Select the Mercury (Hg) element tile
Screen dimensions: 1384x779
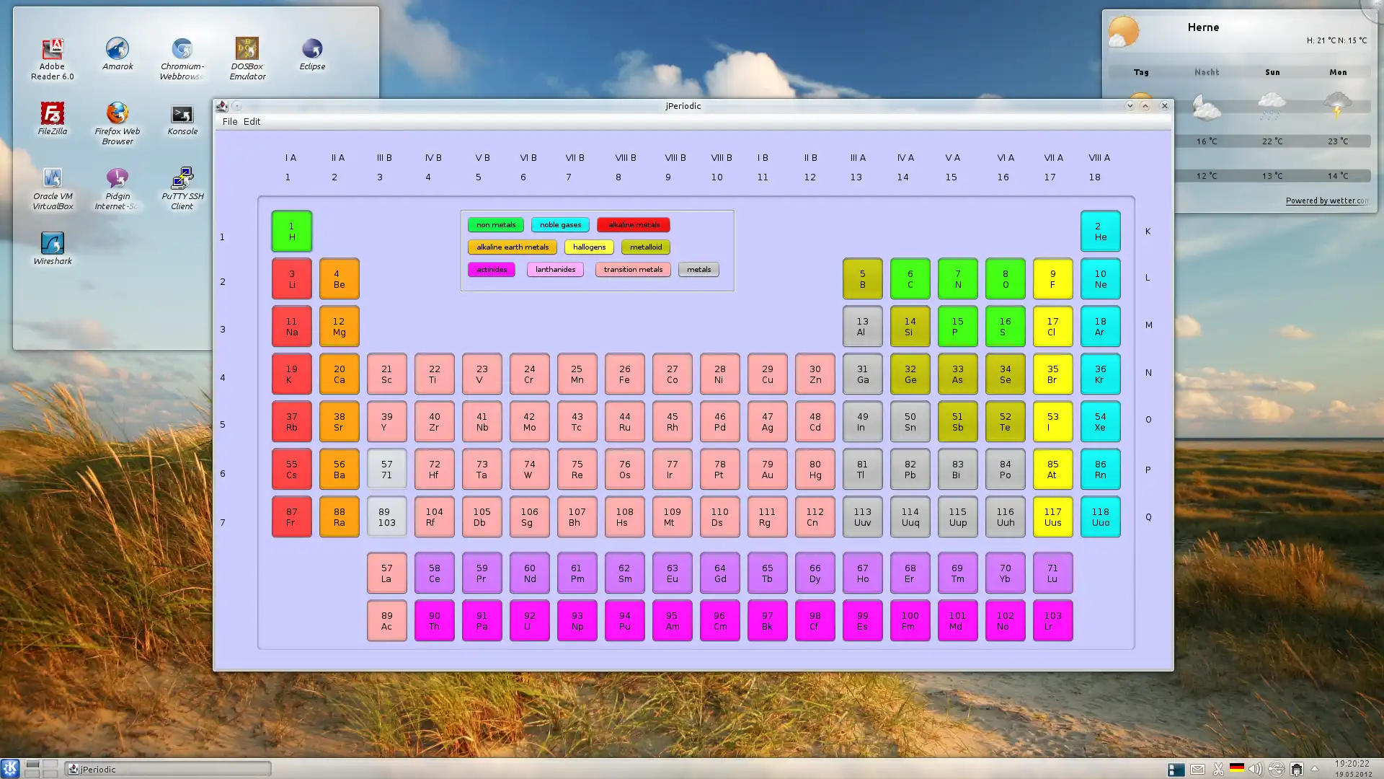click(x=815, y=469)
